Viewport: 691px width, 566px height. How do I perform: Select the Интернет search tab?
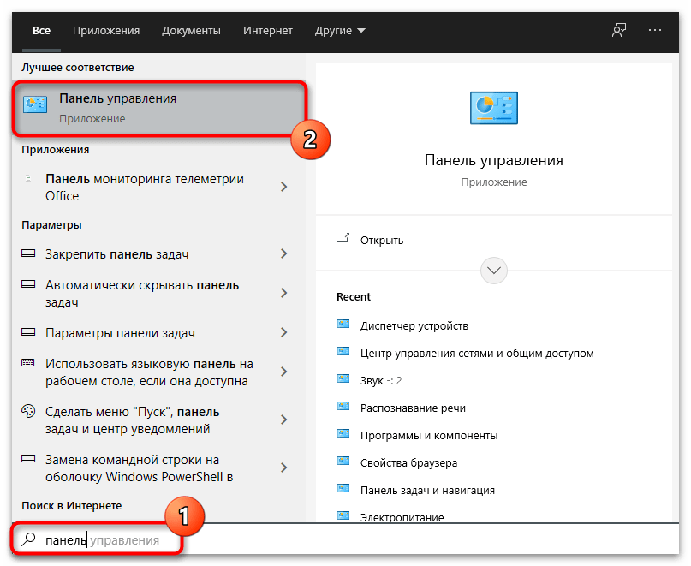click(x=267, y=31)
